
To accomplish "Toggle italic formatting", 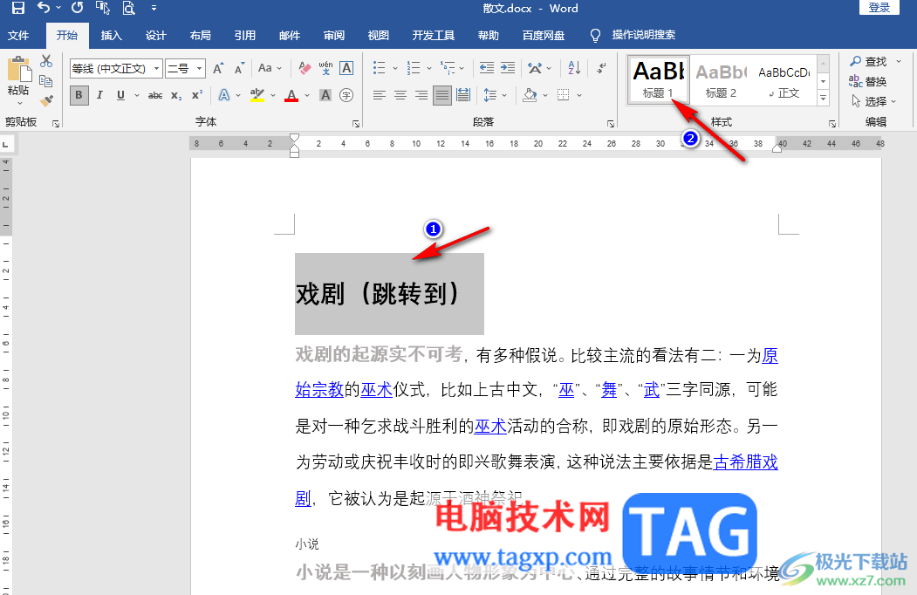I will [100, 95].
